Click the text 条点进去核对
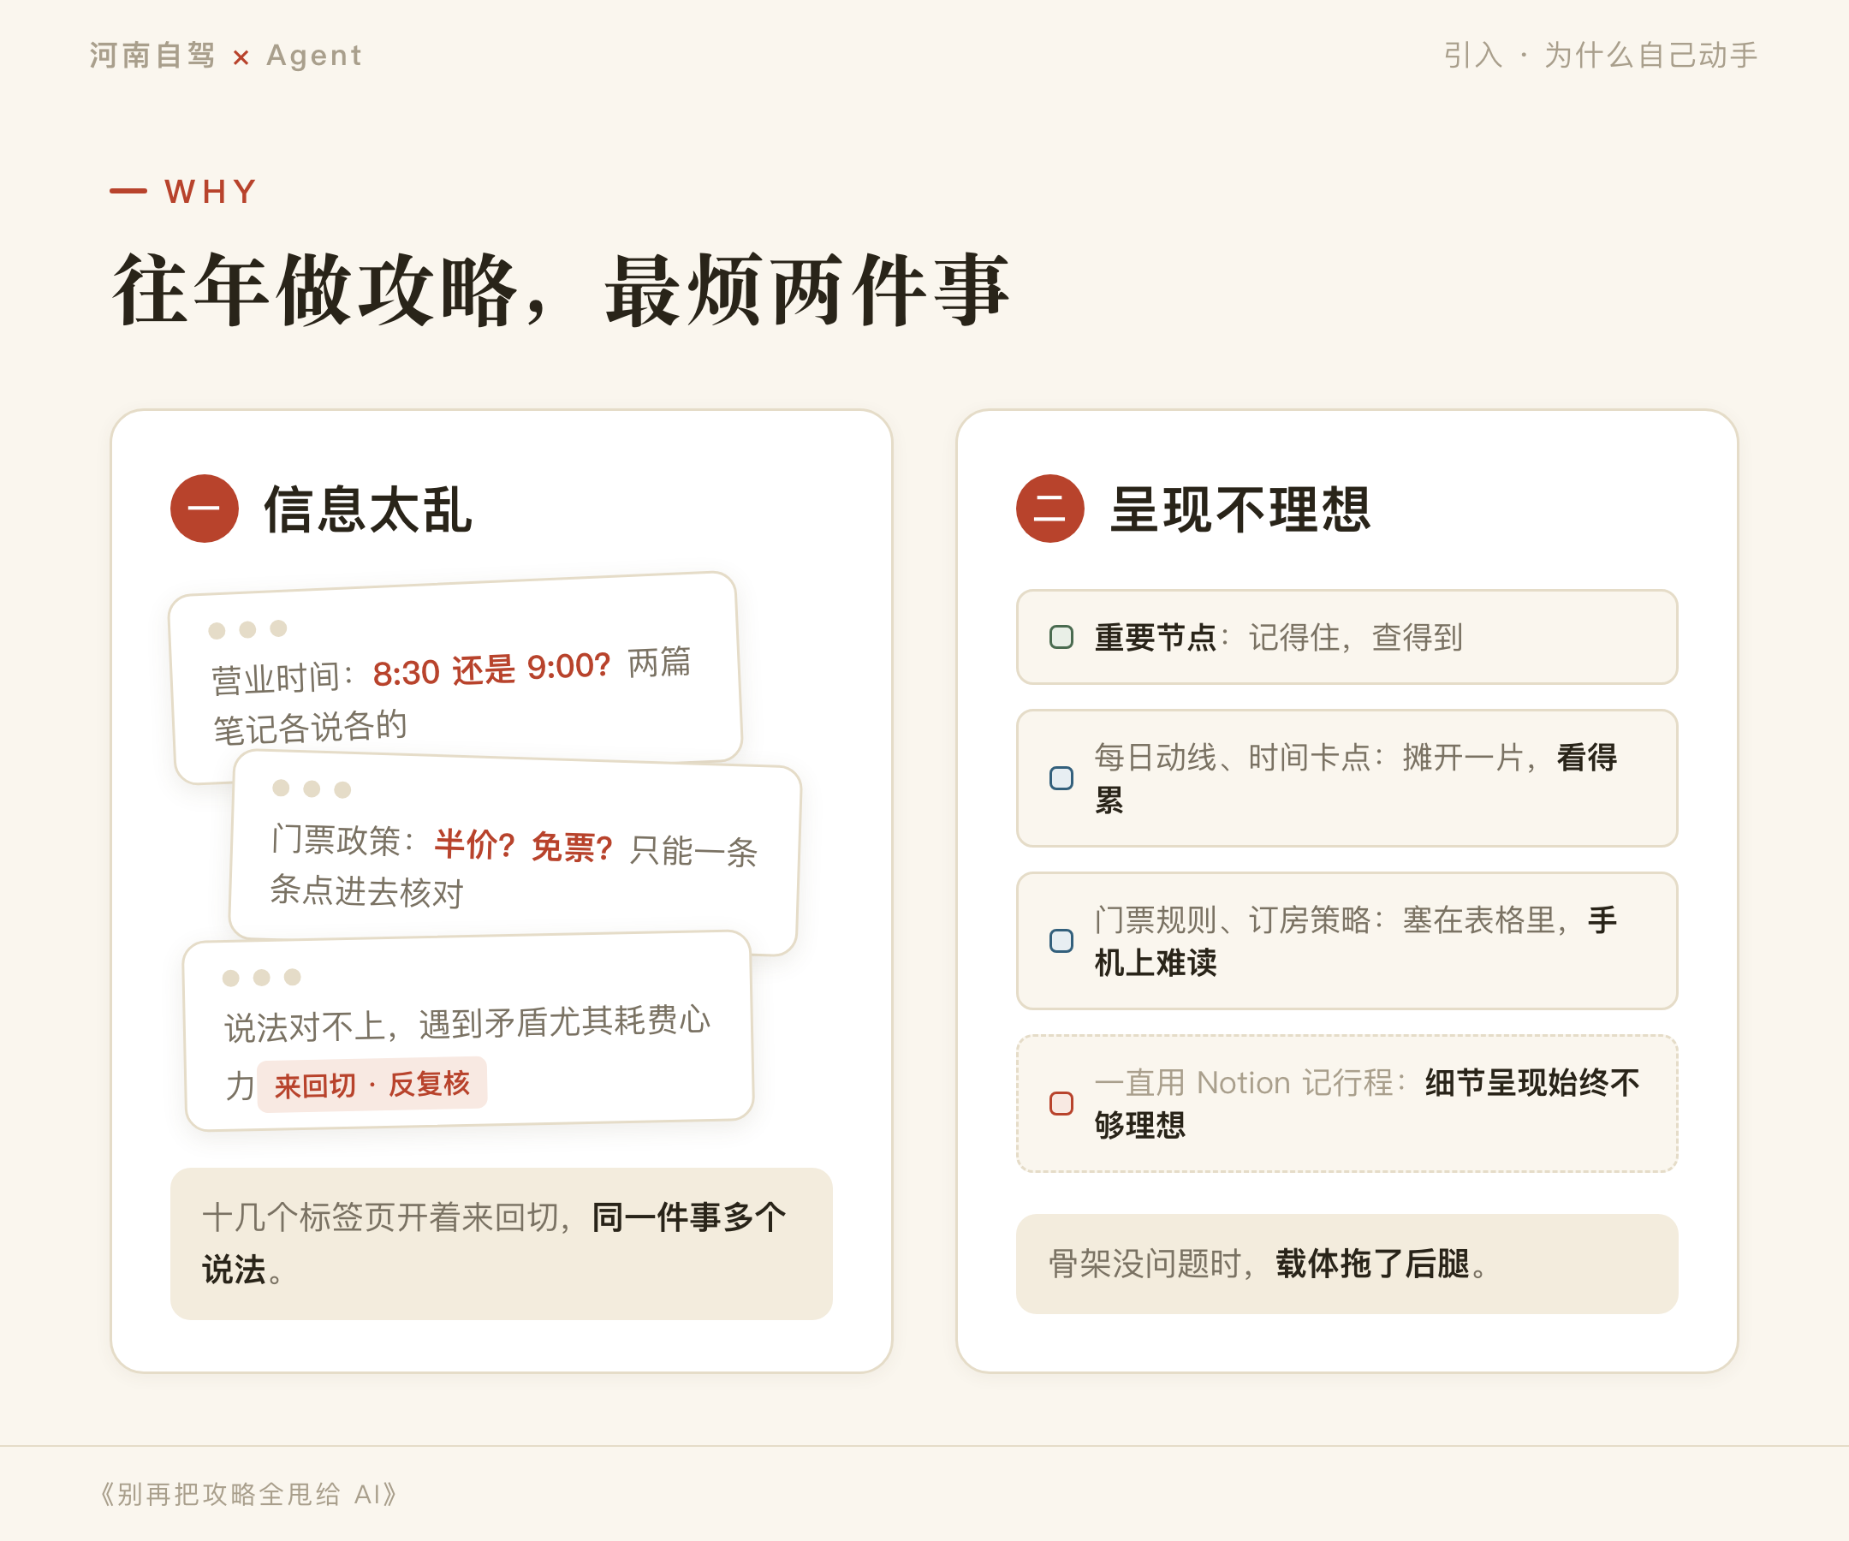1849x1541 pixels. click(366, 891)
